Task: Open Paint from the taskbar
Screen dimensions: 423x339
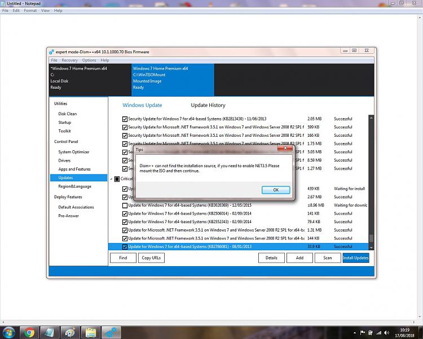Action: (70, 333)
